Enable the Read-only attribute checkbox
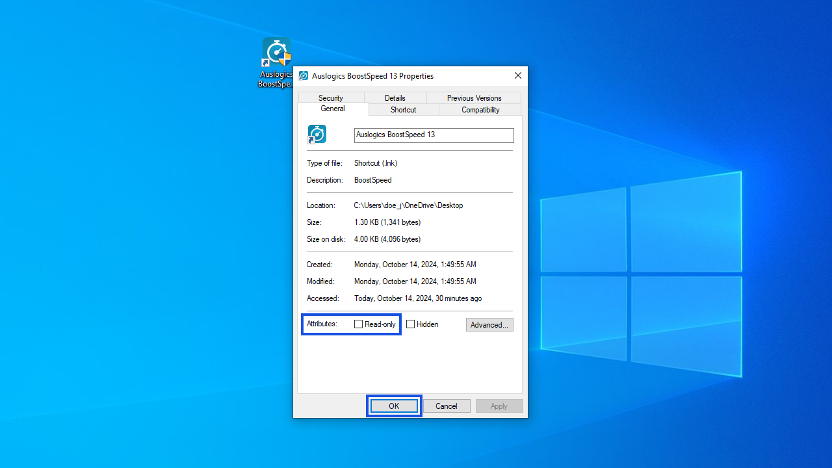Screen dimensions: 832x468 pyautogui.click(x=358, y=324)
